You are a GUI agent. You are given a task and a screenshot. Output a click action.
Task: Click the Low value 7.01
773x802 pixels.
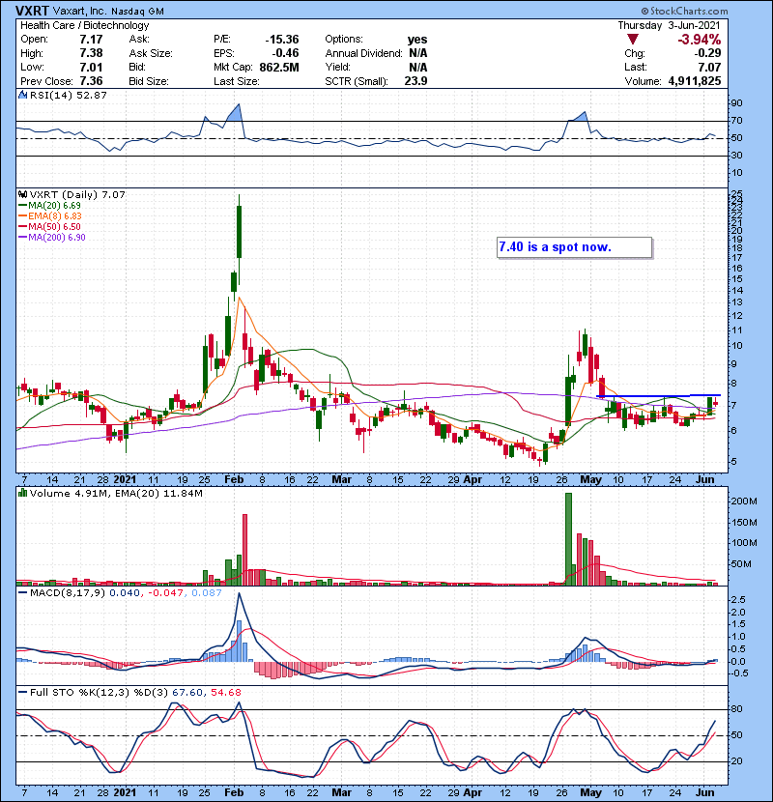pyautogui.click(x=91, y=67)
